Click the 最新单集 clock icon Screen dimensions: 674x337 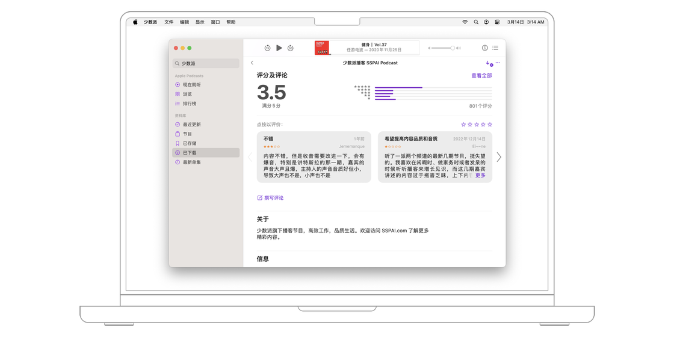pos(178,162)
